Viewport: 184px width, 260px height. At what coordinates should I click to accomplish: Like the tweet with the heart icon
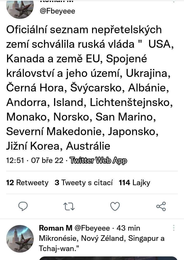click(x=115, y=206)
